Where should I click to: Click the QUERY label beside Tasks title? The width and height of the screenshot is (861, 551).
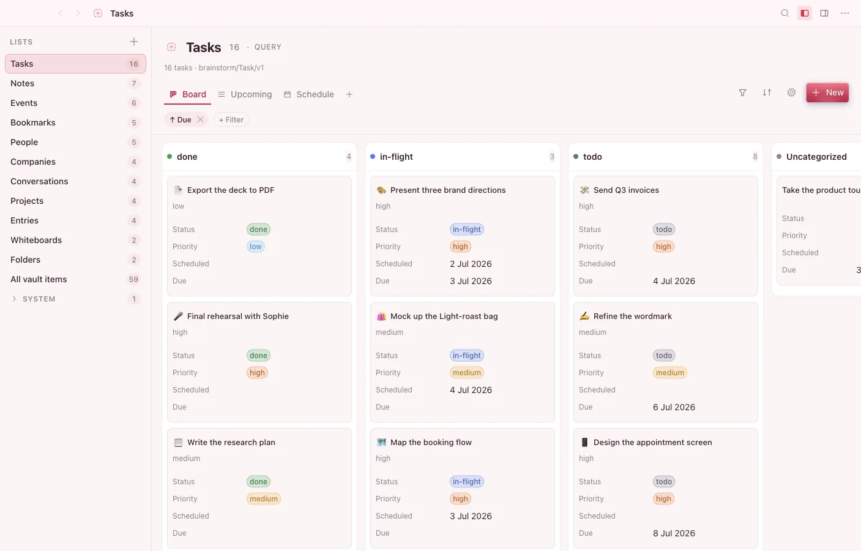click(x=268, y=47)
